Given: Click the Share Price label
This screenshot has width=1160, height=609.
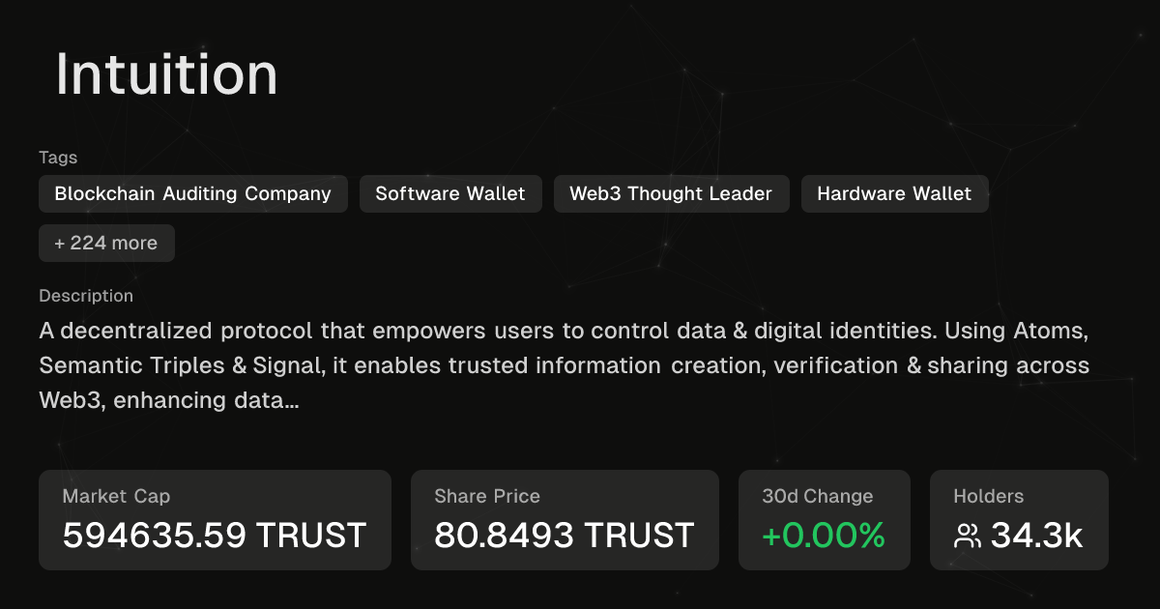Looking at the screenshot, I should (x=487, y=496).
